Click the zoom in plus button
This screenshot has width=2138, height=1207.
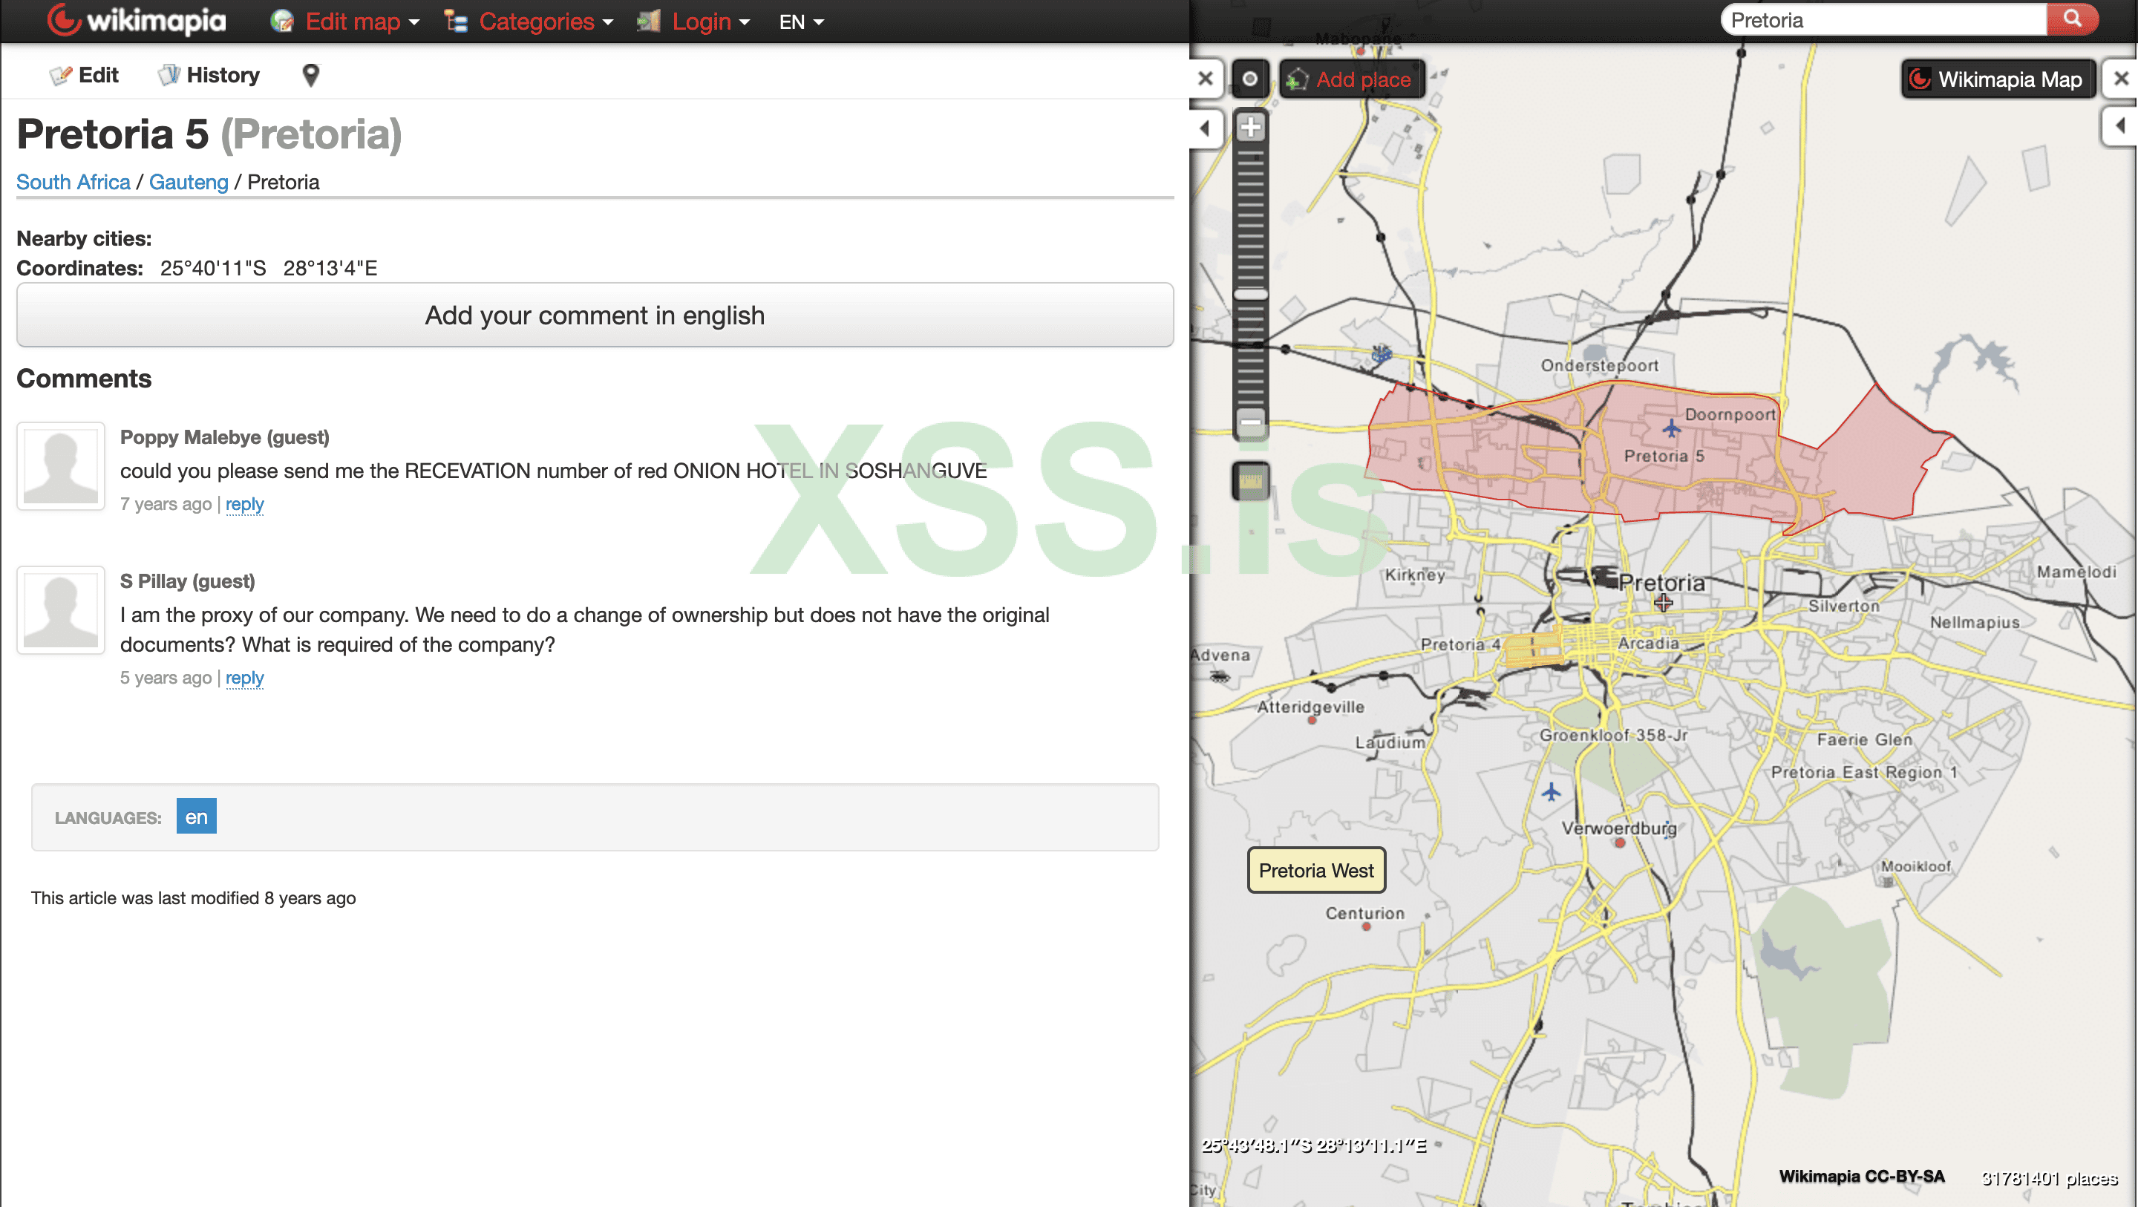coord(1251,128)
